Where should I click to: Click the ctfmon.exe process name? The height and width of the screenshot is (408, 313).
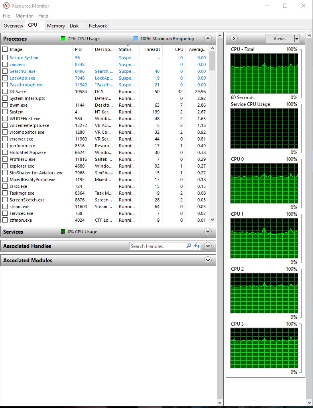(x=21, y=220)
